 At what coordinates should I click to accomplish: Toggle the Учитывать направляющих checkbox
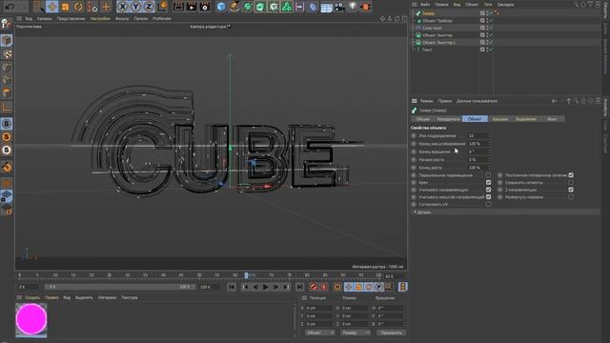pos(488,190)
